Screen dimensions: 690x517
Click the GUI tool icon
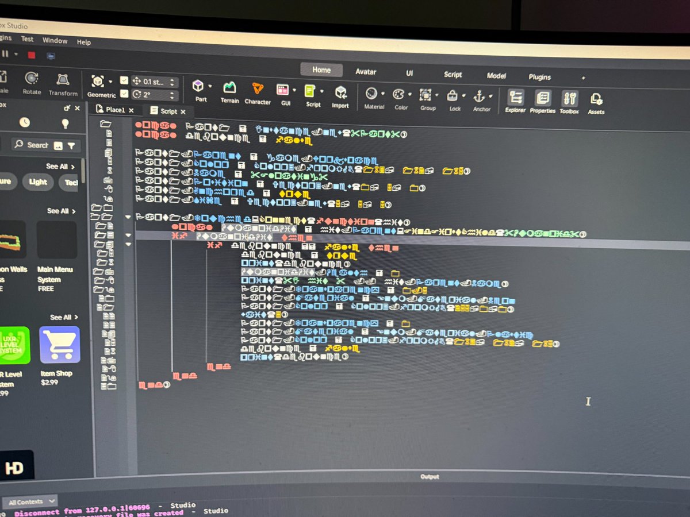(282, 90)
